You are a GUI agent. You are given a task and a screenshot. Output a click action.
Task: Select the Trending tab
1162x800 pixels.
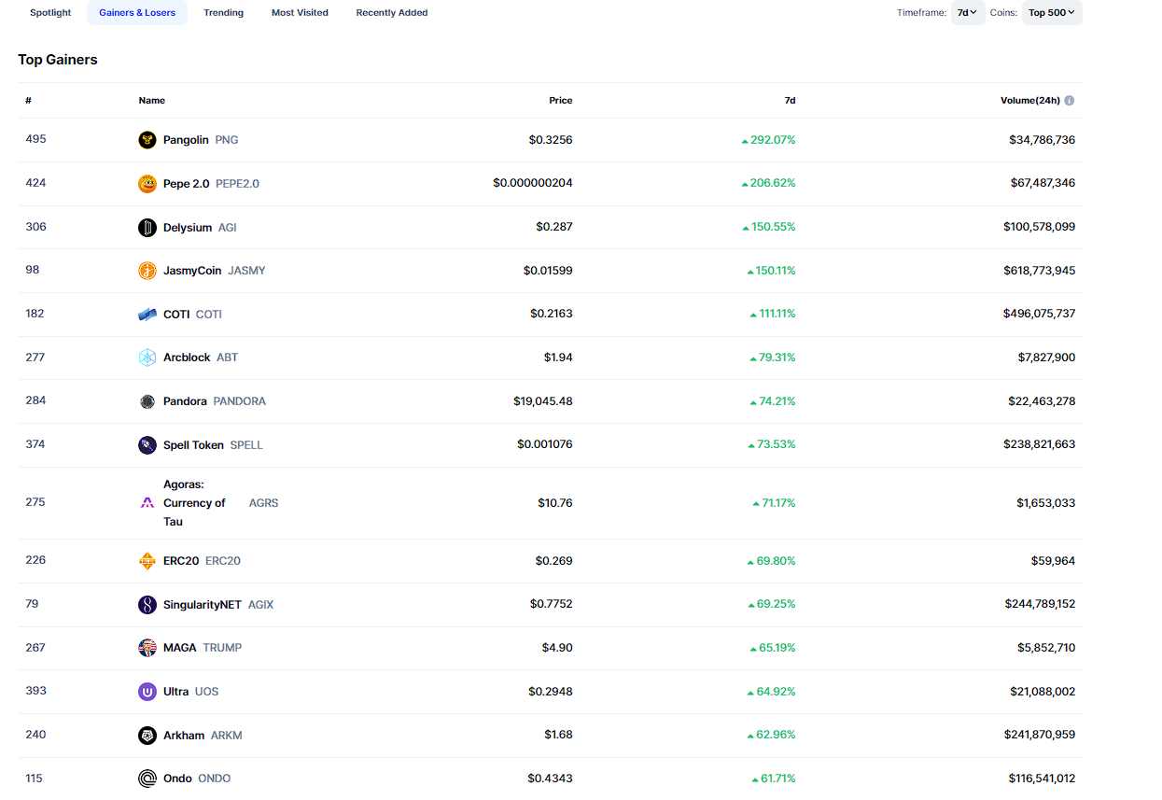pos(223,13)
